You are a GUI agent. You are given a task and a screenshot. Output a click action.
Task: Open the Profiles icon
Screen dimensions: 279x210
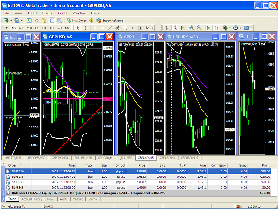click(17, 21)
